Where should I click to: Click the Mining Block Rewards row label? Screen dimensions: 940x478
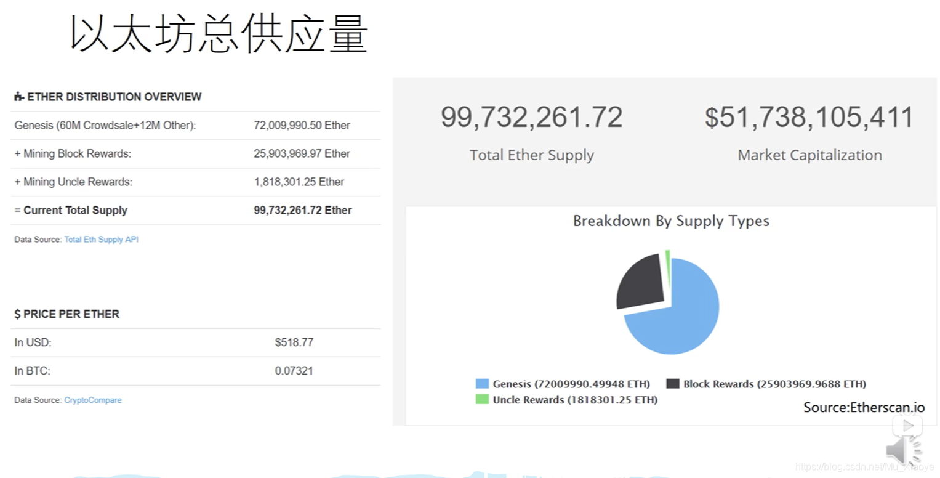click(x=73, y=154)
